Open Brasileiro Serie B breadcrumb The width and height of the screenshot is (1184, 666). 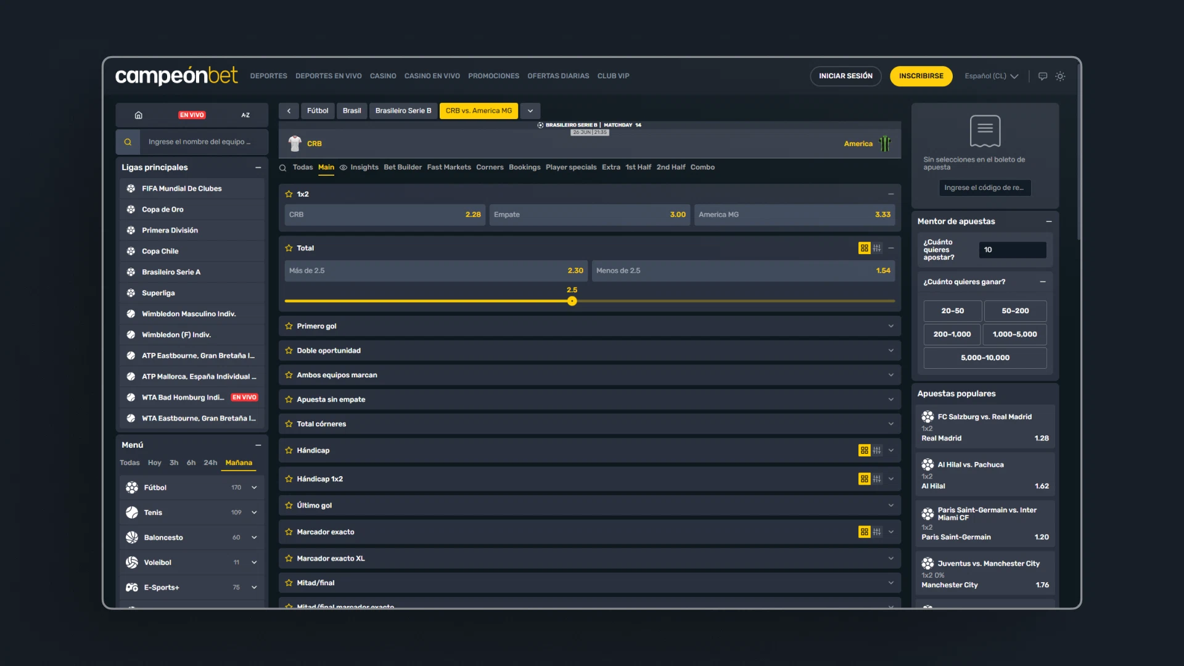point(403,111)
